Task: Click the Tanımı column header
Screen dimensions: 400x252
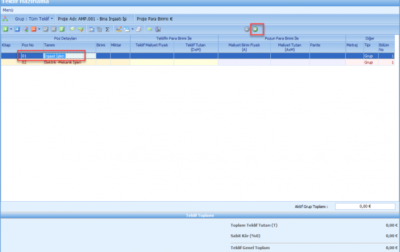Action: click(50, 44)
